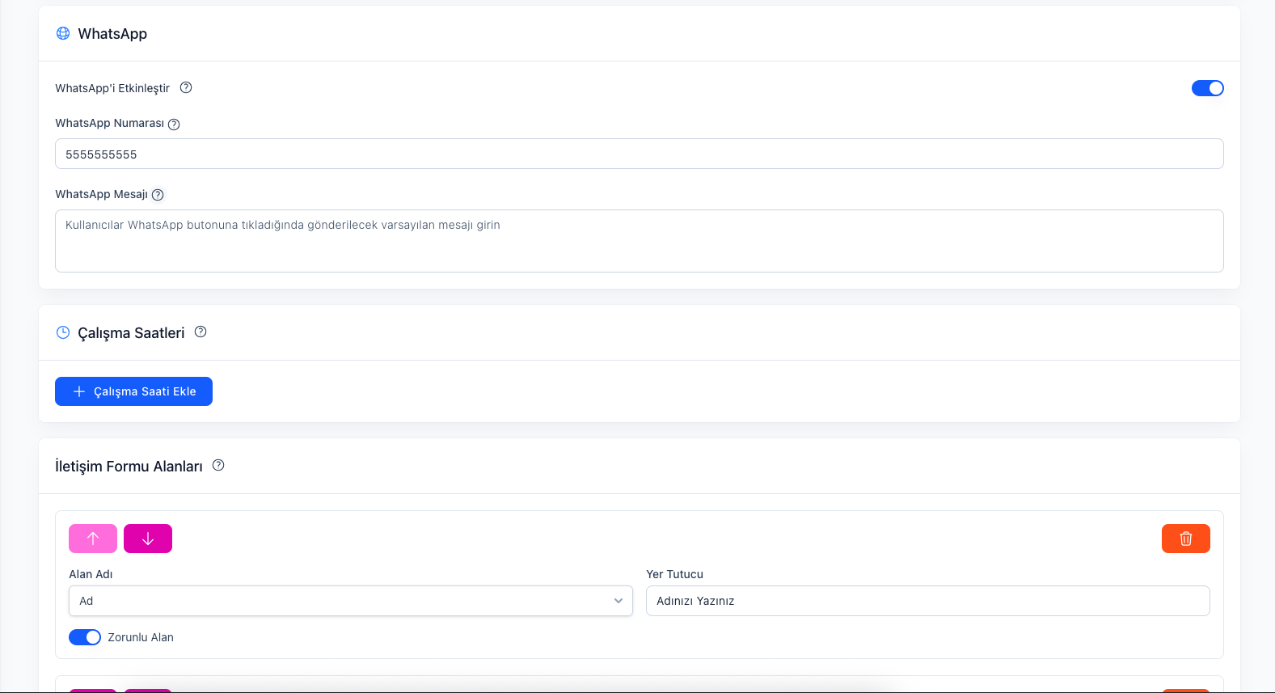Click the Çalışma Saatleri heading text
The image size is (1275, 693).
[131, 333]
